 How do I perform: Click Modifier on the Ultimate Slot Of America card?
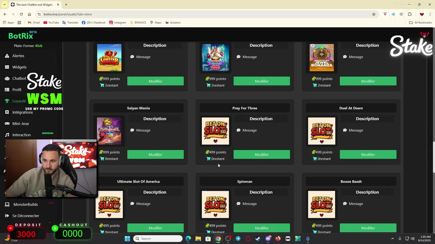[155, 228]
